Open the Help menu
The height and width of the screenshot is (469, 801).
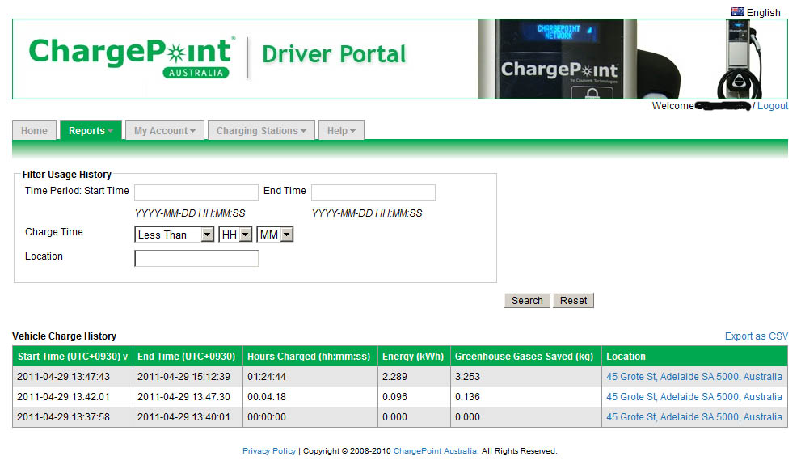pyautogui.click(x=341, y=130)
